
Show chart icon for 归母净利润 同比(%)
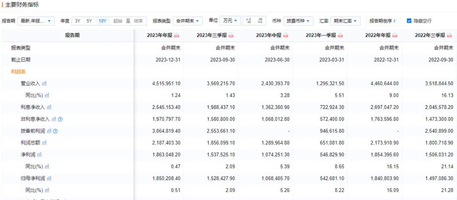(x=47, y=190)
